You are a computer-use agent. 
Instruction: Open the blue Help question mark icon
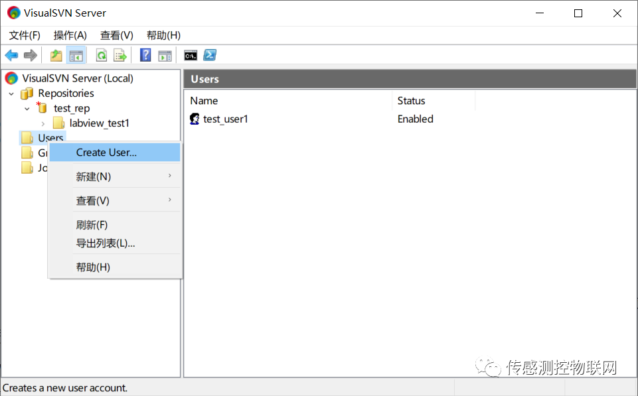coord(145,55)
